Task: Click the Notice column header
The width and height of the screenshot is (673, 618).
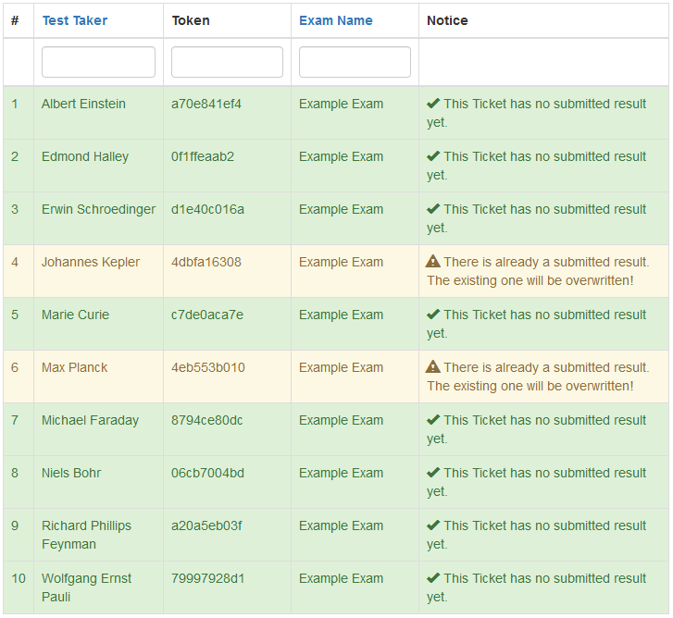Action: tap(447, 20)
